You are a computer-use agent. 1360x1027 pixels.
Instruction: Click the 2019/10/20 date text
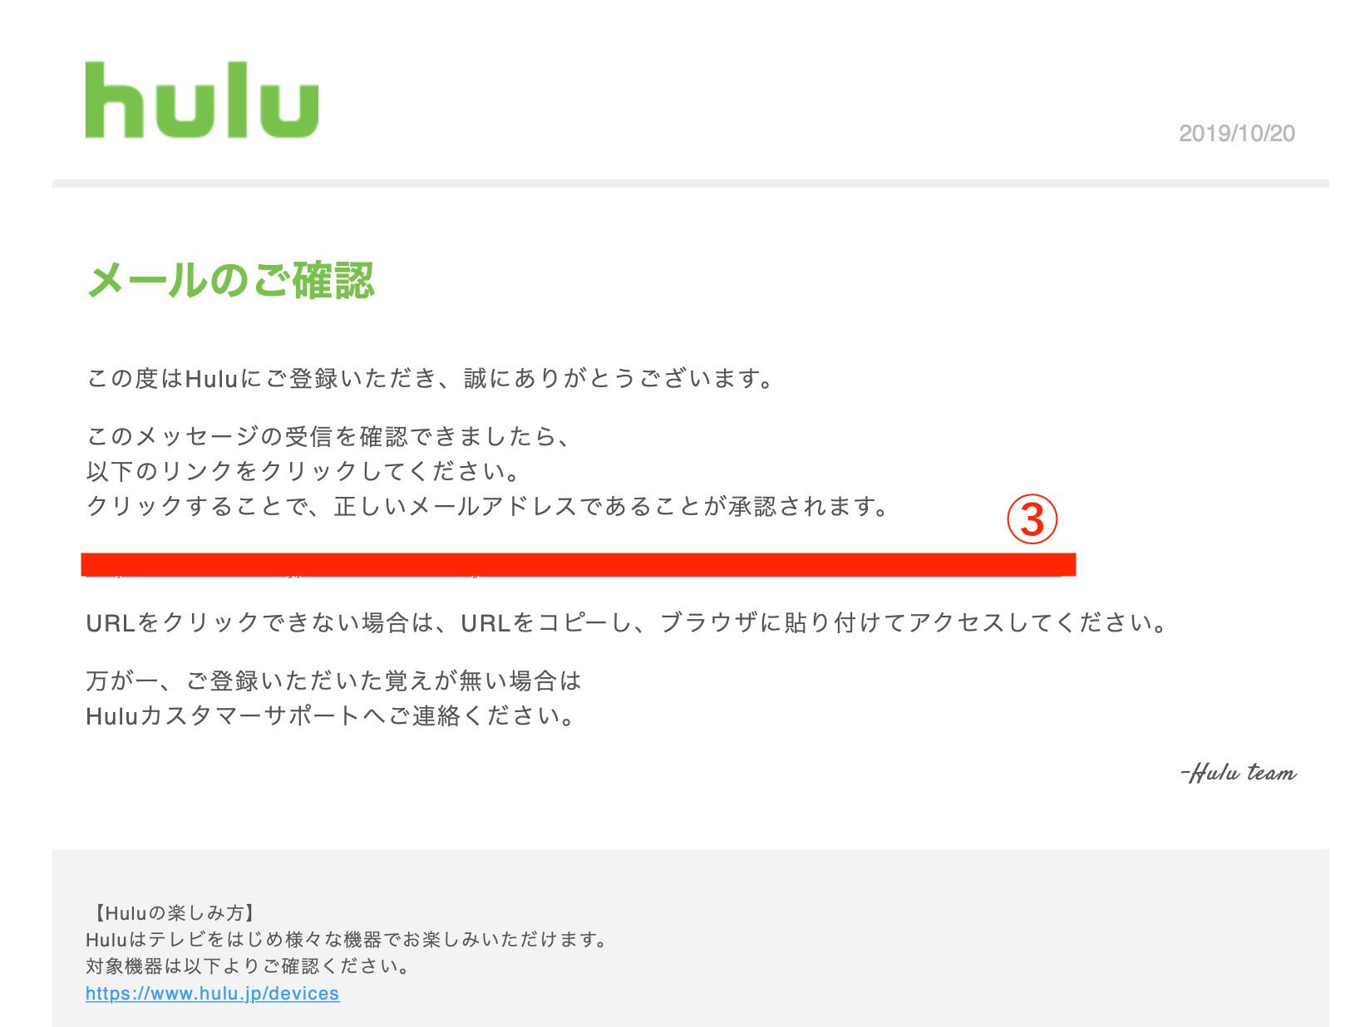pyautogui.click(x=1237, y=133)
